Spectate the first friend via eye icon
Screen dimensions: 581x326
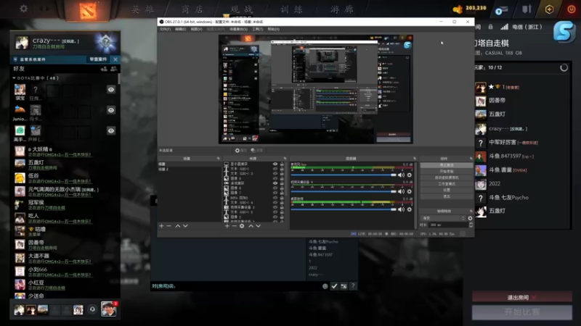pos(111,89)
